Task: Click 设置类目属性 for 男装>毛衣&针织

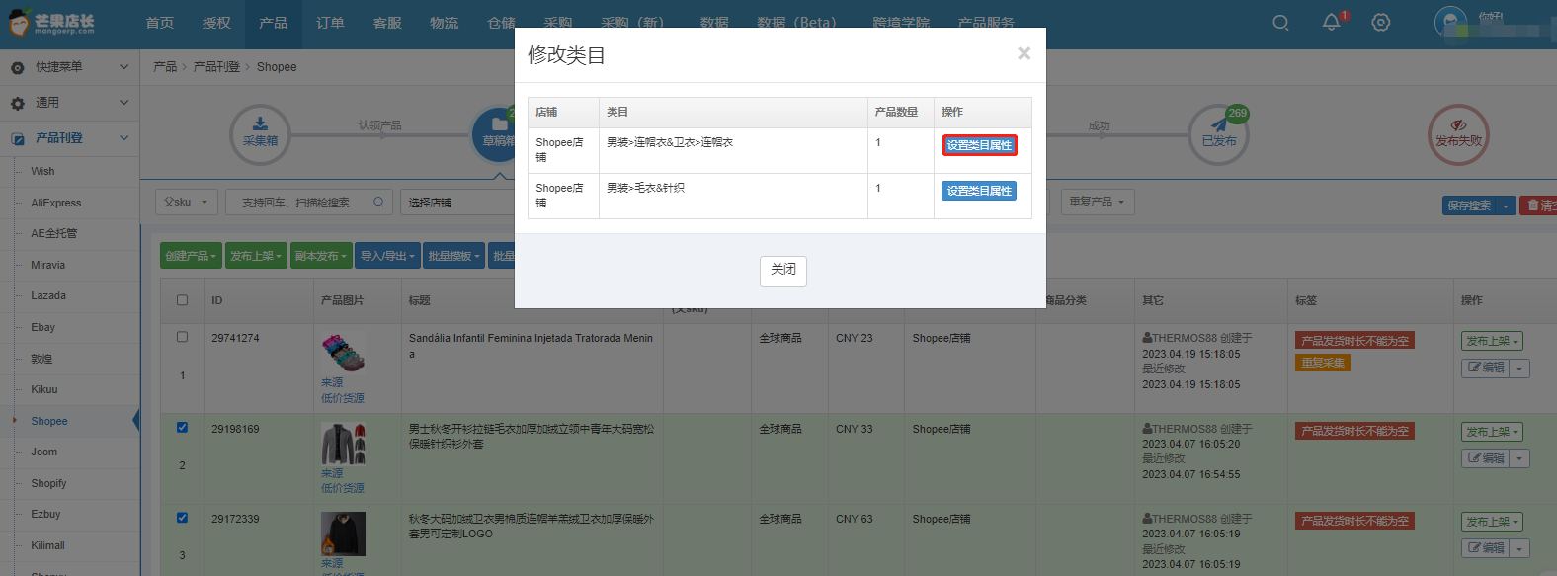Action: 979,191
